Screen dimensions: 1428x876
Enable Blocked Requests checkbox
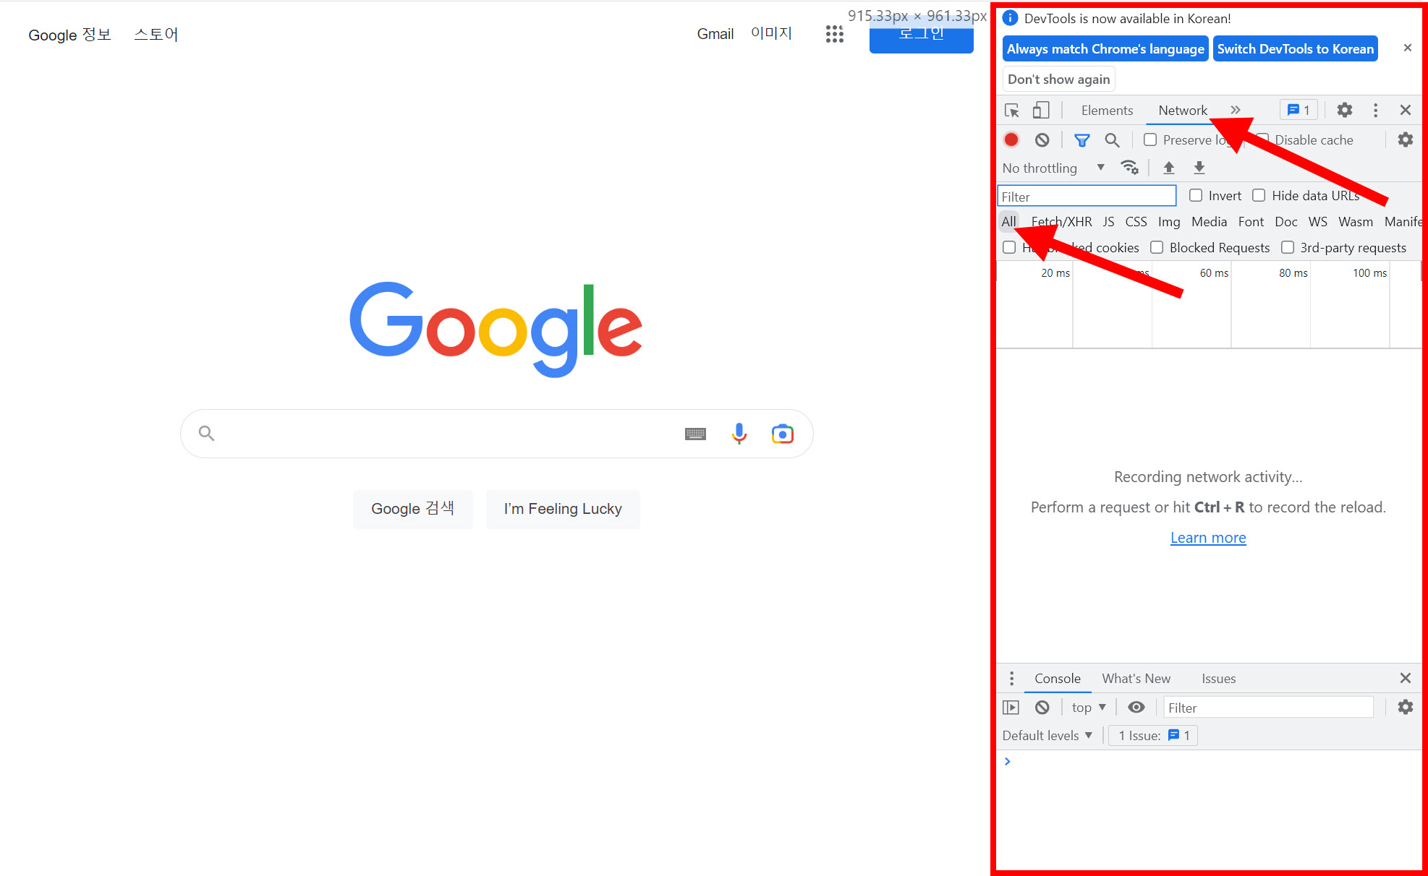1157,248
